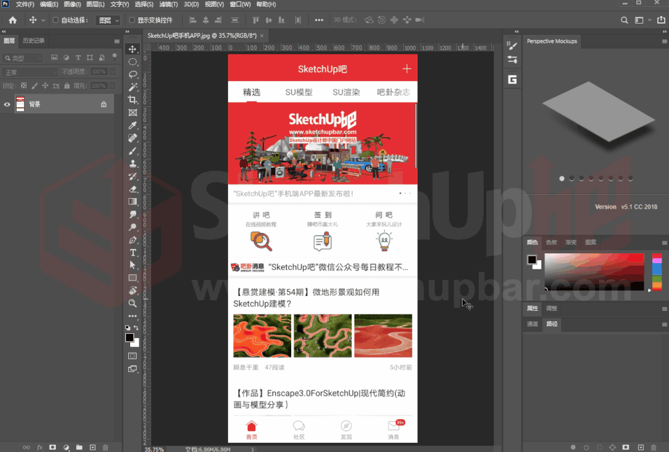Select the Brush tool
Screen dimensions: 669x452
(x=133, y=151)
